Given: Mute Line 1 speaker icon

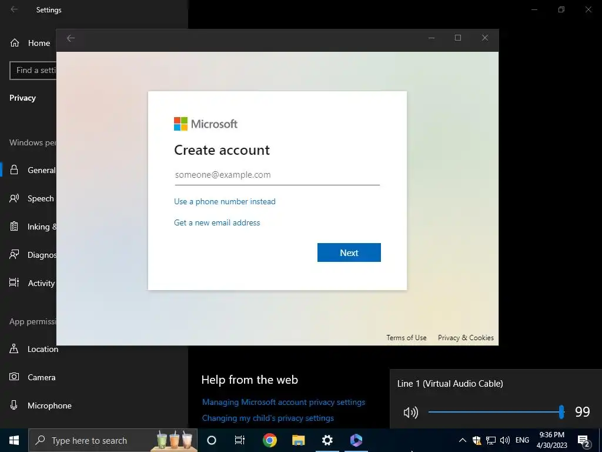Looking at the screenshot, I should tap(410, 413).
